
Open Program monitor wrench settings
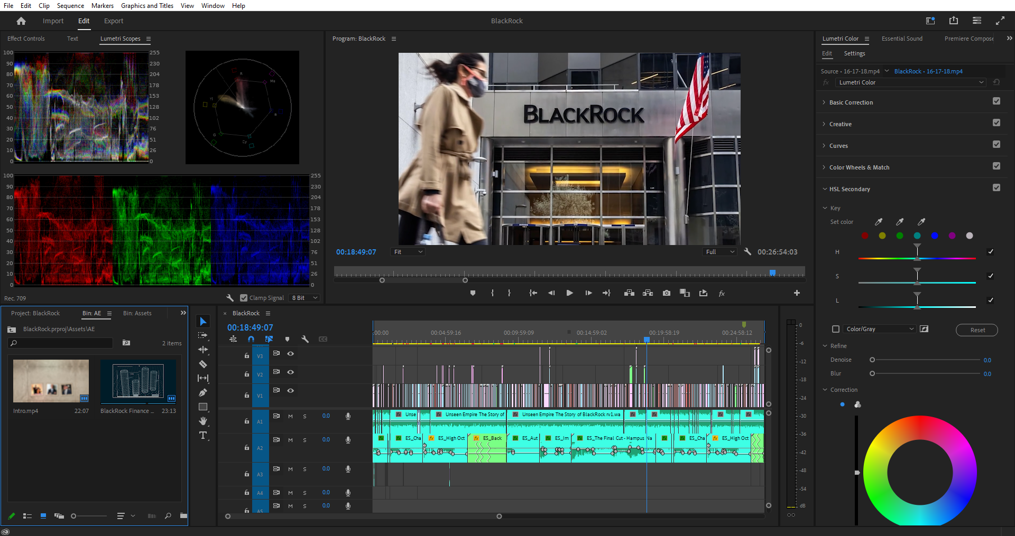coord(748,252)
